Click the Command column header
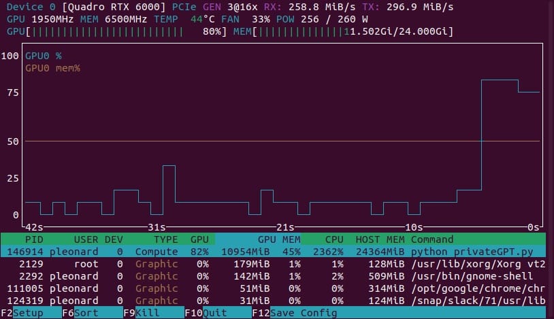The image size is (554, 319). click(x=432, y=239)
